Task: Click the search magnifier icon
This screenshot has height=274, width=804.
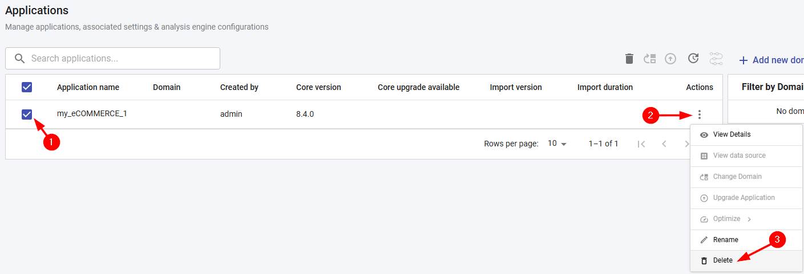Action: [x=19, y=59]
